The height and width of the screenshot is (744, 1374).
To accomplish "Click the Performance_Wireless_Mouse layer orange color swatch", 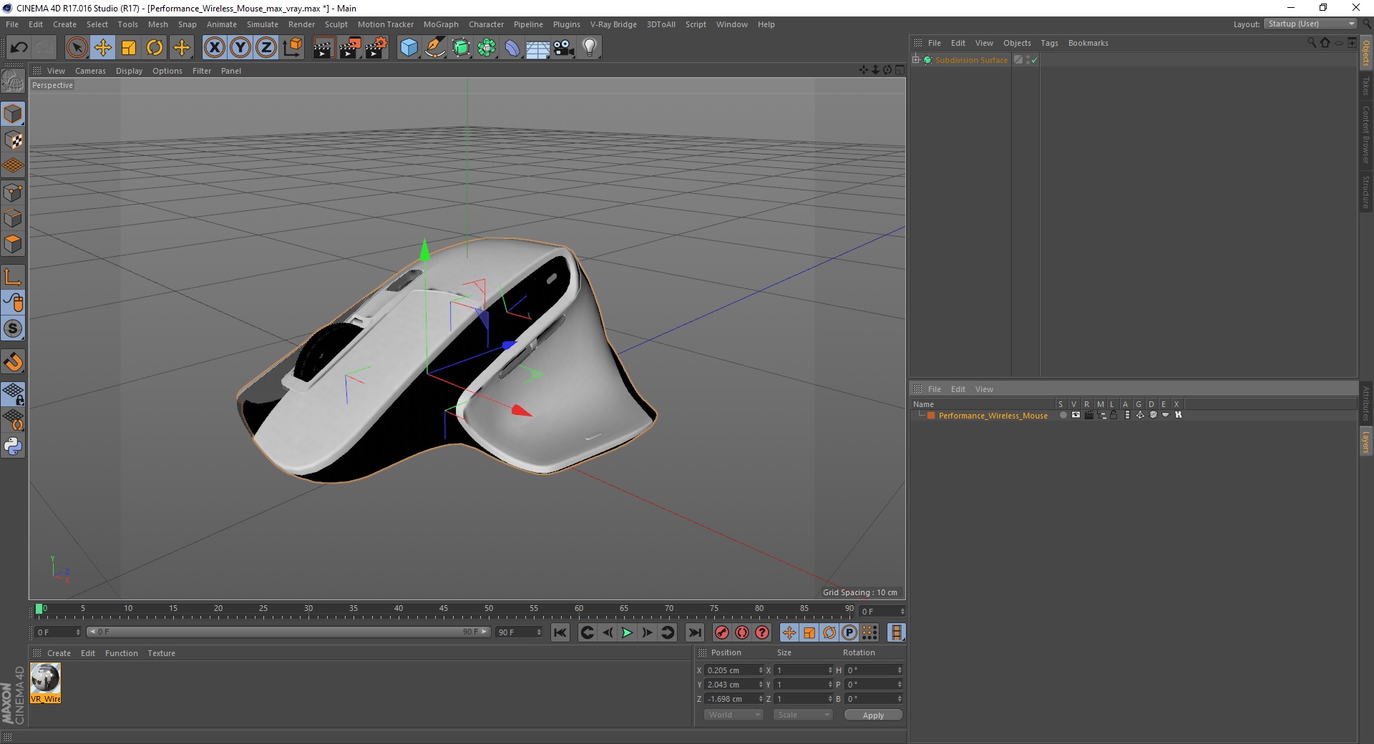I will click(x=931, y=416).
